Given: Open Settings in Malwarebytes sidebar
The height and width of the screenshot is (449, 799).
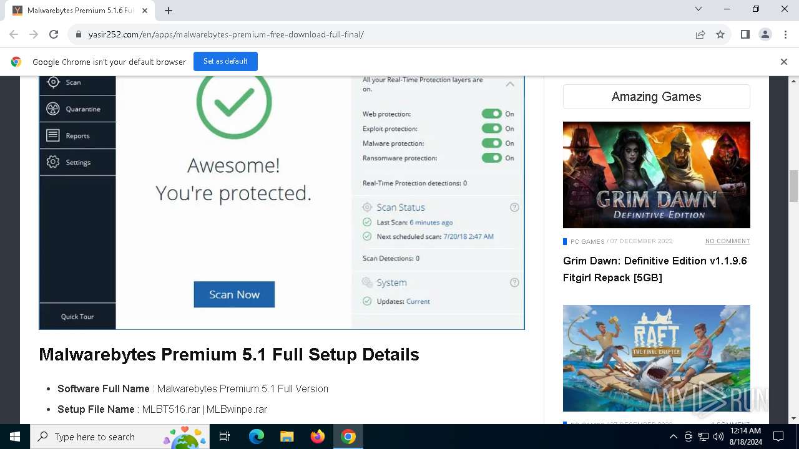Looking at the screenshot, I should 77,162.
